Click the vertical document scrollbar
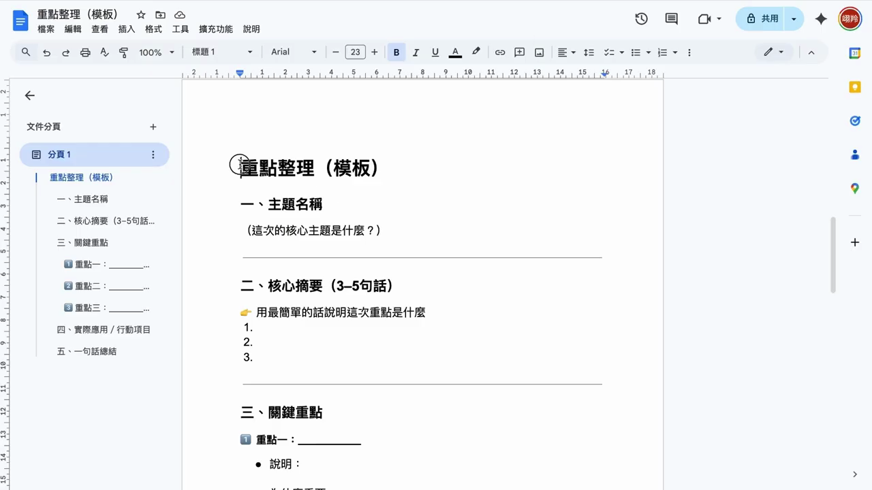This screenshot has width=872, height=490. 832,255
